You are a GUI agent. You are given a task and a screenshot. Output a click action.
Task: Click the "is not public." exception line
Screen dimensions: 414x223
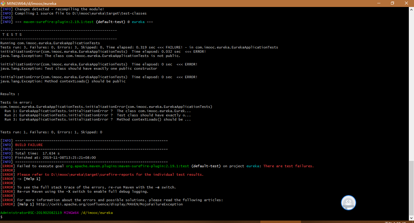(x=90, y=56)
